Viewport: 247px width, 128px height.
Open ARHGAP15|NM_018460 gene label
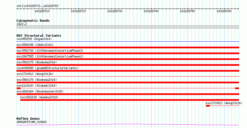click(x=32, y=122)
